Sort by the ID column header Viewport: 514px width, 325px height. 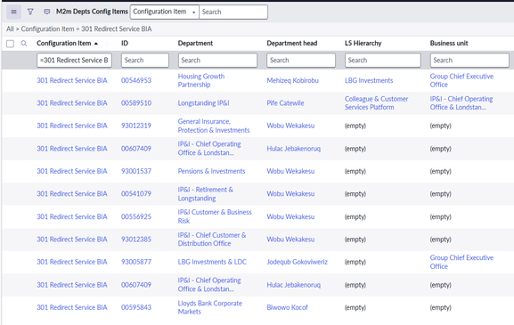(125, 44)
